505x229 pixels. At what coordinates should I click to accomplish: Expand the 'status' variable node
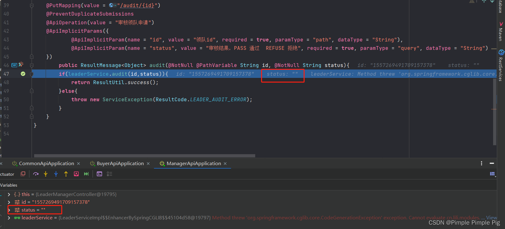(9, 210)
